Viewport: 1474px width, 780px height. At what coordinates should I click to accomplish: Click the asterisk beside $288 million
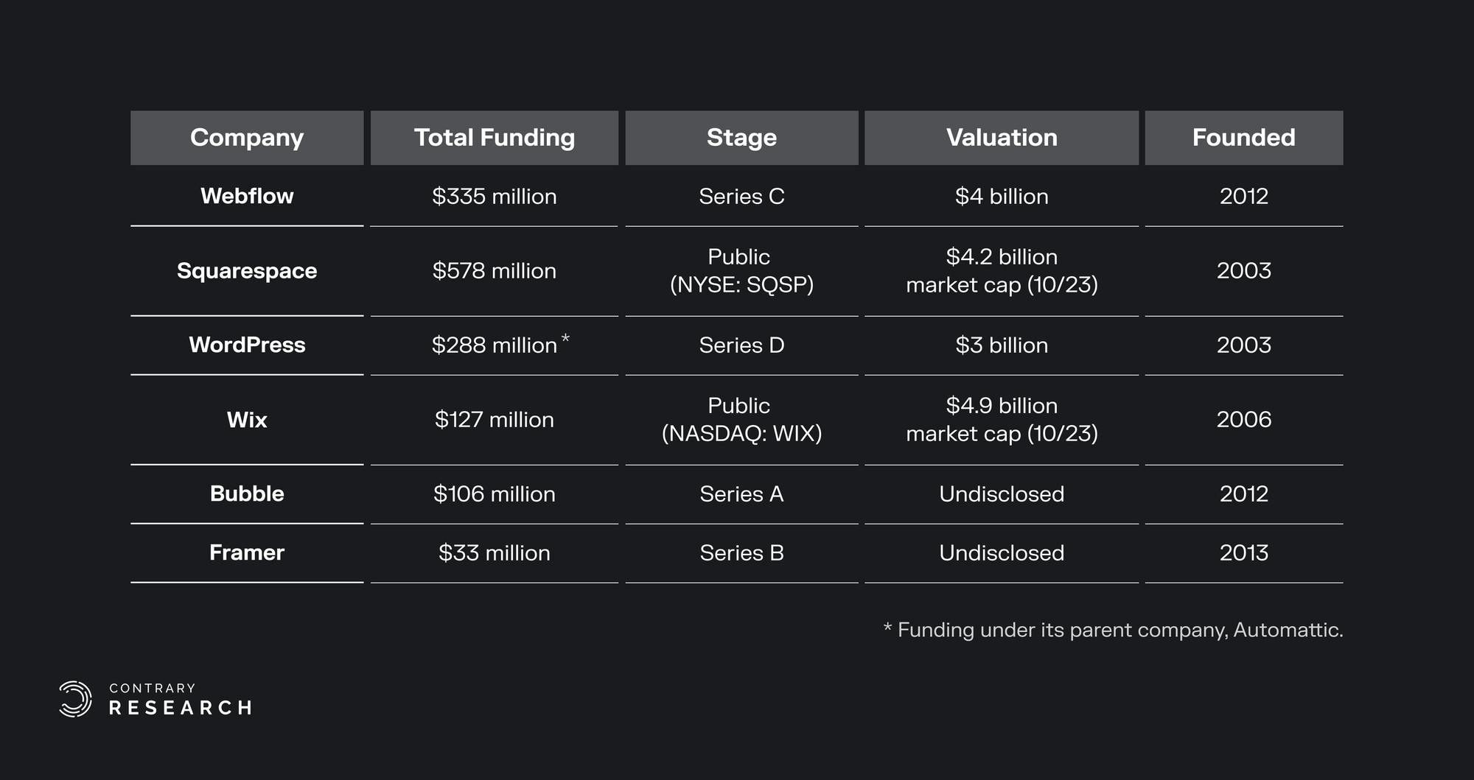click(x=565, y=339)
